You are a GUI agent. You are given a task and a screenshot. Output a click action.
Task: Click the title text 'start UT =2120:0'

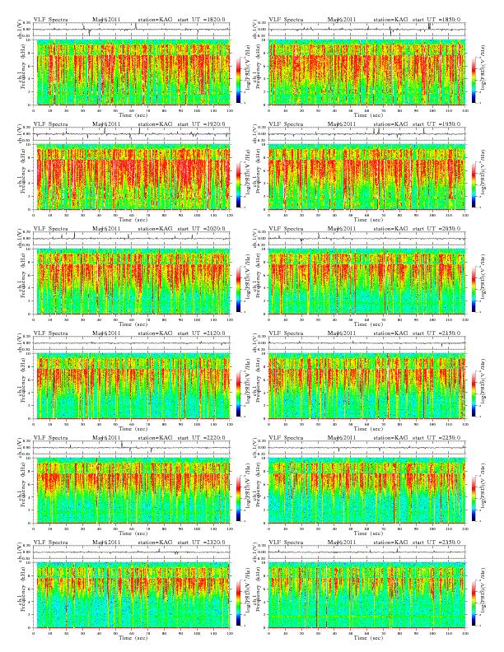coord(201,333)
